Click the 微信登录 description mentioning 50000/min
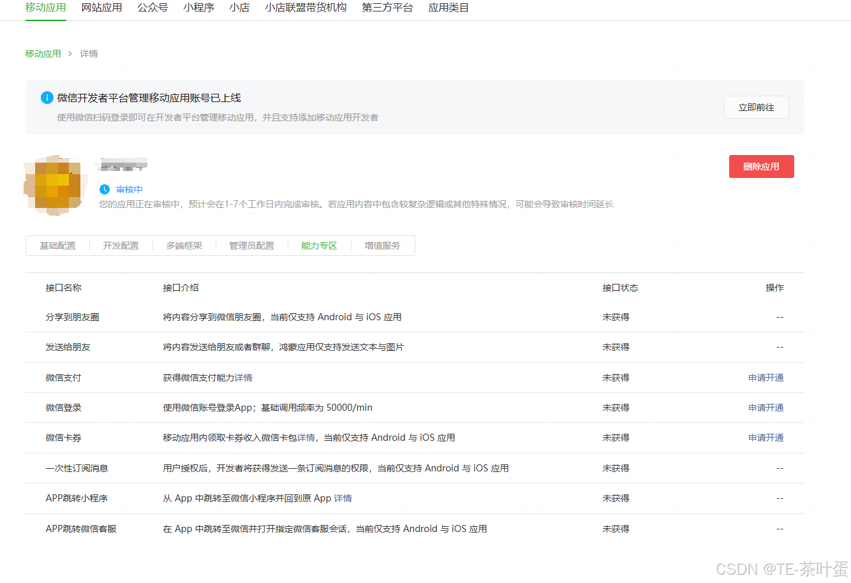Image resolution: width=851 pixels, height=583 pixels. pos(268,408)
